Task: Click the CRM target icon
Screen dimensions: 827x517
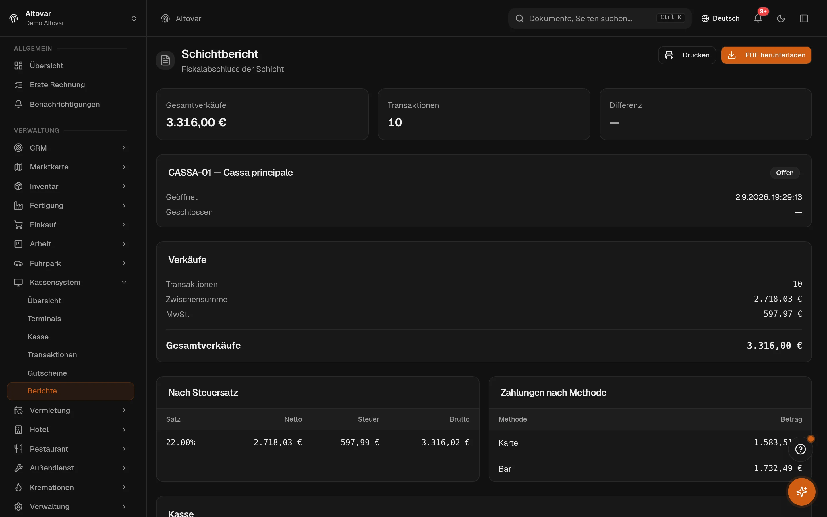Action: (x=18, y=148)
